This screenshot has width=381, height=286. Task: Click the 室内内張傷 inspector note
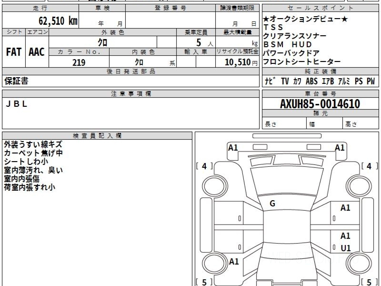[x=22, y=179]
